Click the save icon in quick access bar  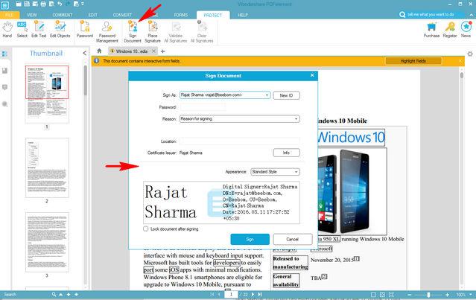click(27, 4)
